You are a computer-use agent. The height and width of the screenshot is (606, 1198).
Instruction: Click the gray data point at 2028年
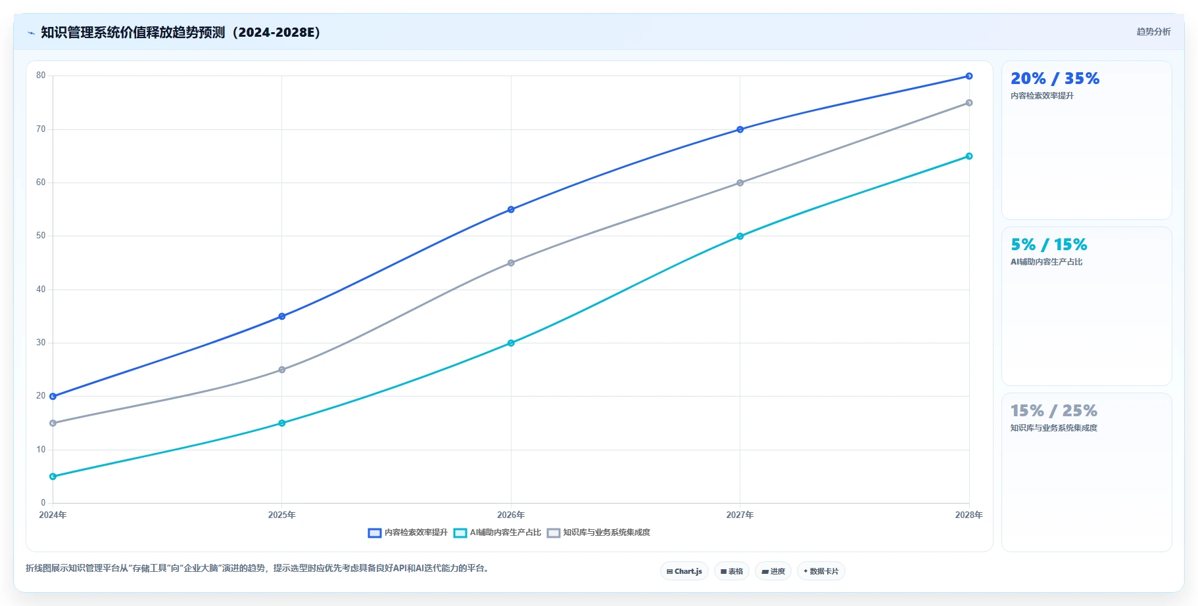coord(969,103)
